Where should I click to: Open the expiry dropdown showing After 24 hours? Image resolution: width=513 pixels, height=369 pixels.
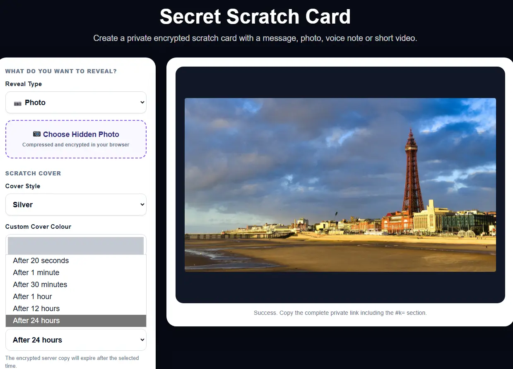76,340
